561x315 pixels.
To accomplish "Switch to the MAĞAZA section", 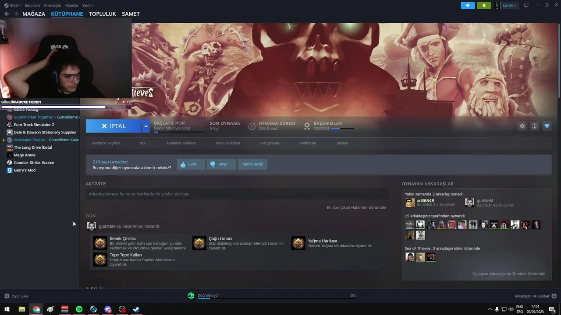I will pyautogui.click(x=34, y=14).
